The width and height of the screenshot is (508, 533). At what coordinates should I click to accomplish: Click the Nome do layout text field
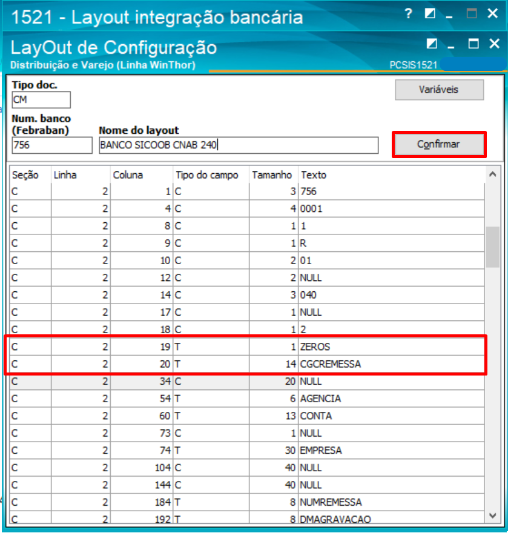[x=239, y=145]
